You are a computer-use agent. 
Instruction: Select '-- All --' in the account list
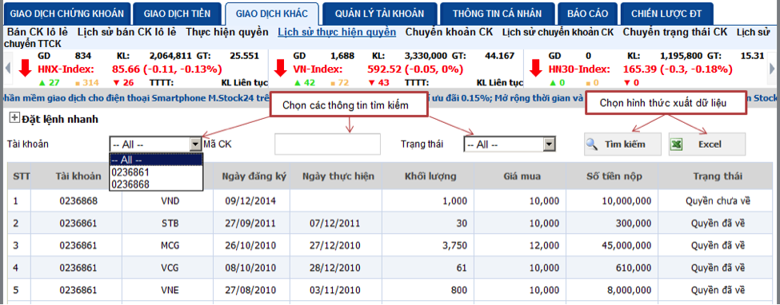[x=156, y=160]
